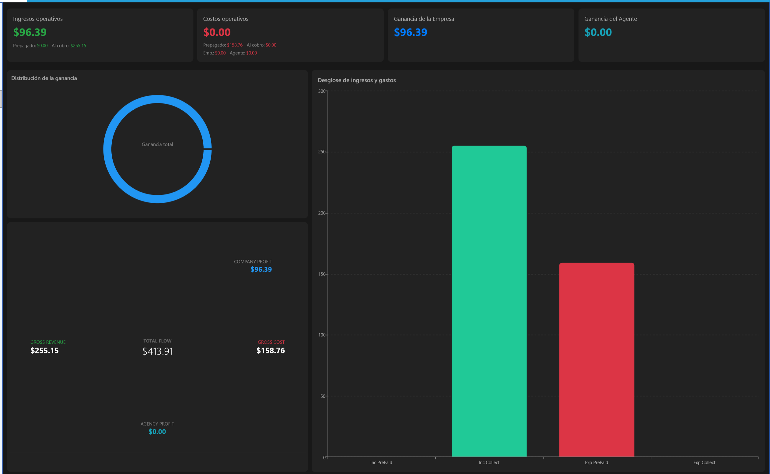Click the green Inc Collect bar
The width and height of the screenshot is (770, 474).
point(489,301)
